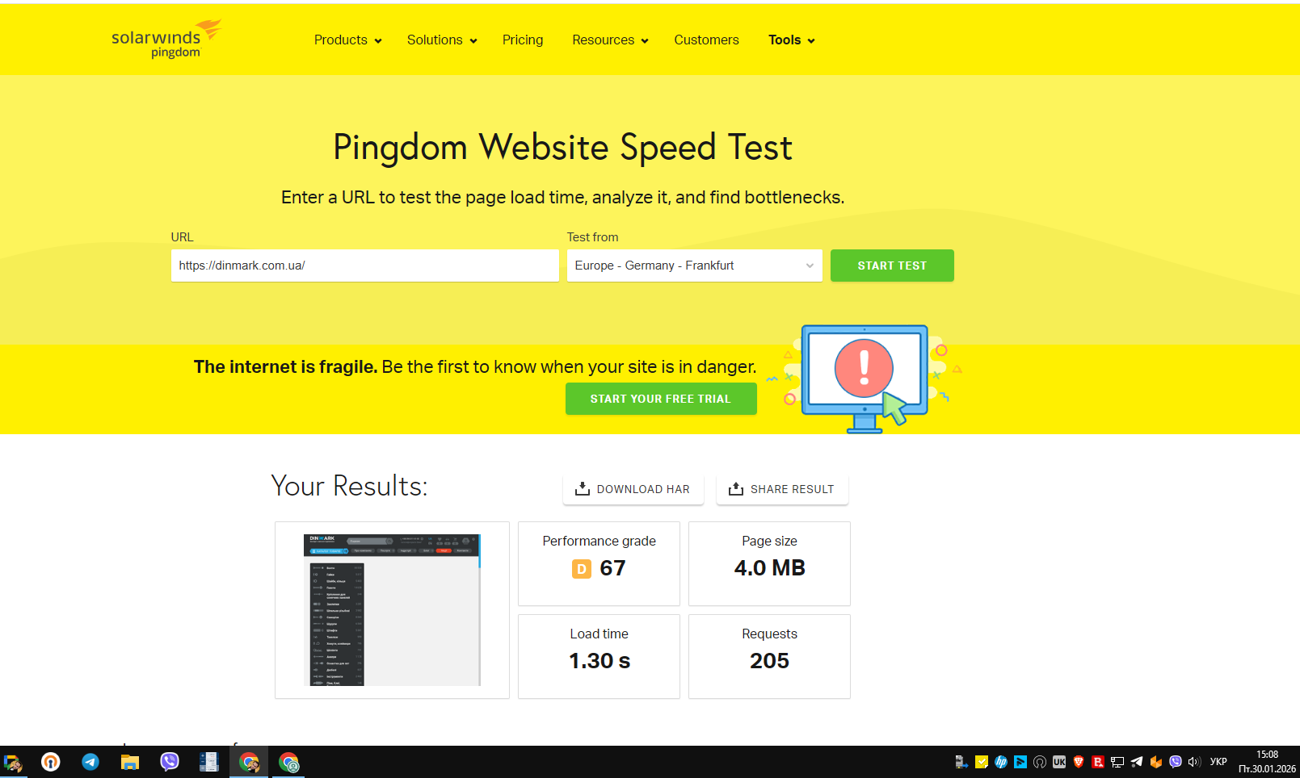
Task: Open the Solutions menu
Action: pyautogui.click(x=442, y=40)
